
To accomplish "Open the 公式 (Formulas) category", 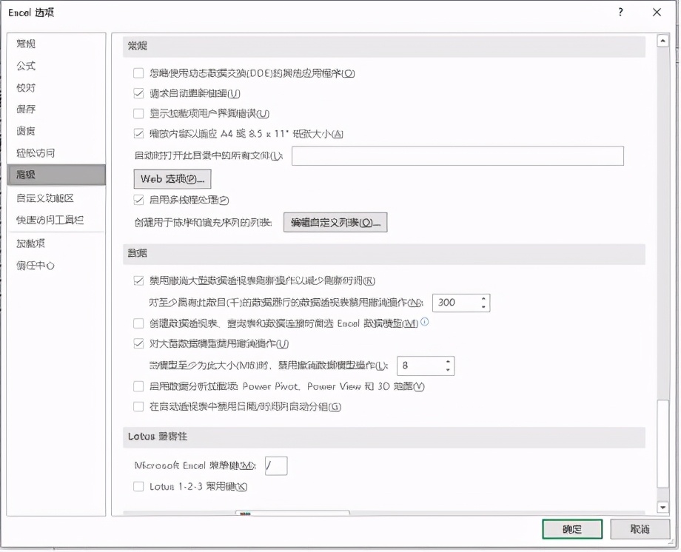I will [x=26, y=66].
